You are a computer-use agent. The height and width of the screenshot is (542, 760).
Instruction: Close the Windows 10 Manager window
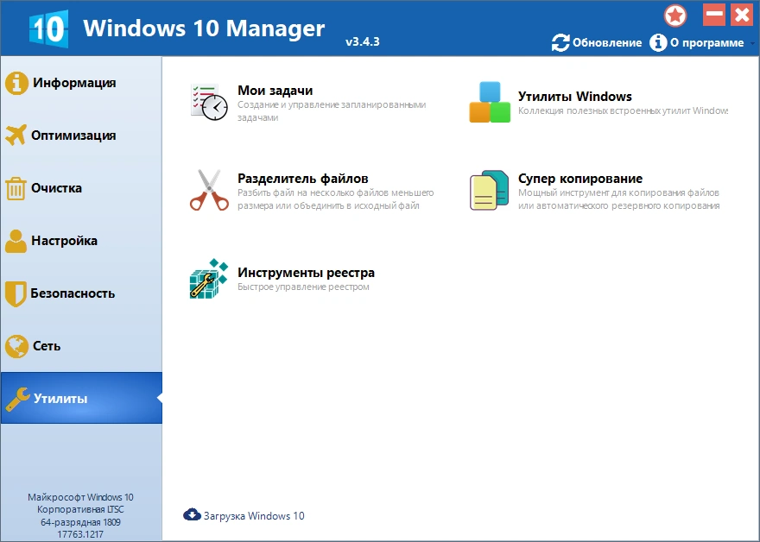(742, 15)
